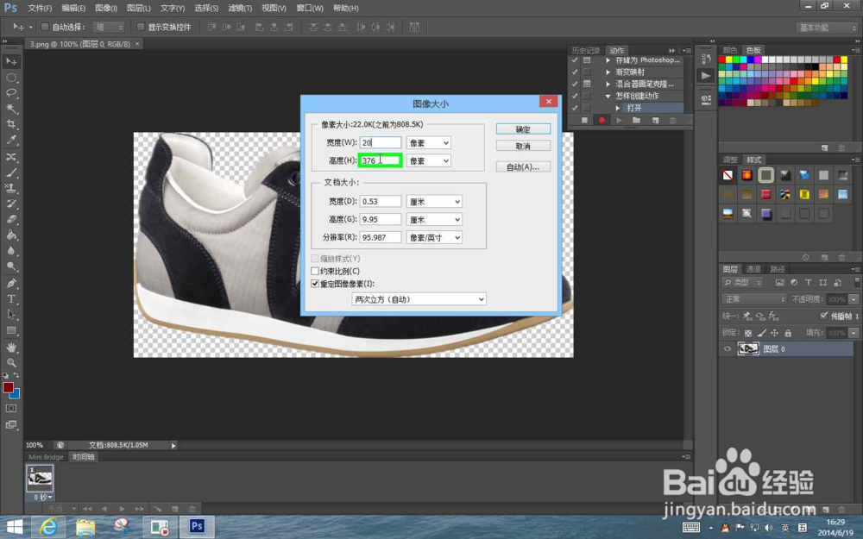Click the red Record action button
This screenshot has width=863, height=539.
(x=602, y=120)
